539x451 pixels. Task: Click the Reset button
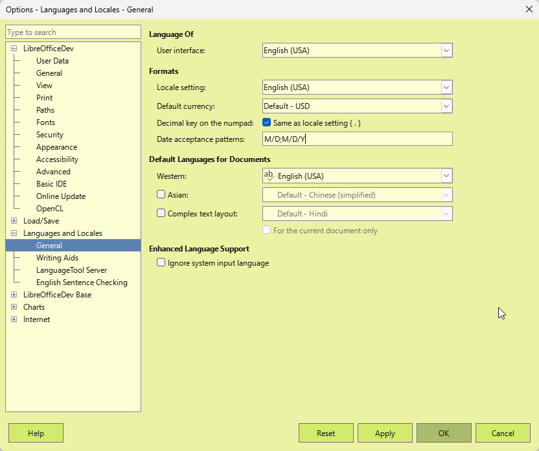(x=326, y=433)
